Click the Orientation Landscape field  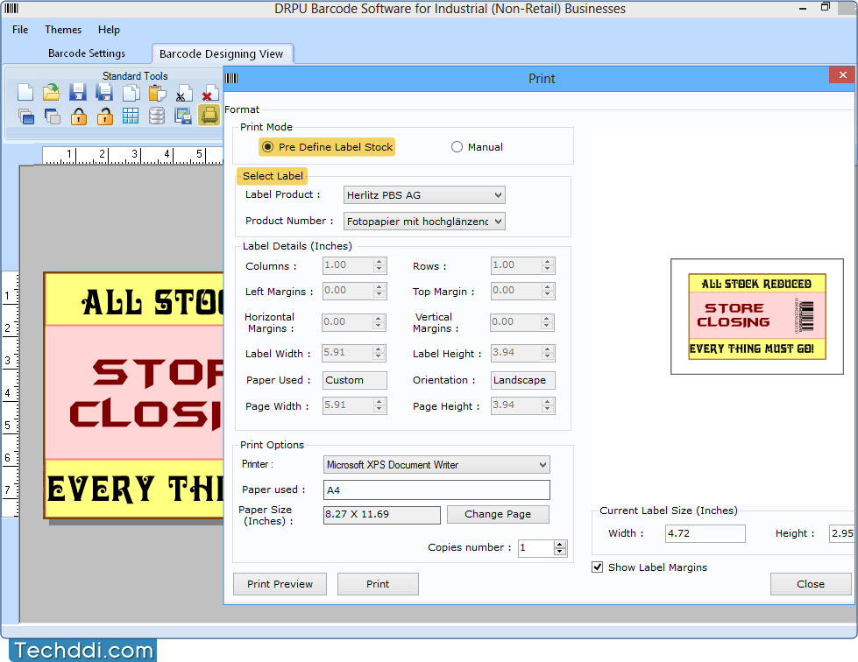(522, 380)
